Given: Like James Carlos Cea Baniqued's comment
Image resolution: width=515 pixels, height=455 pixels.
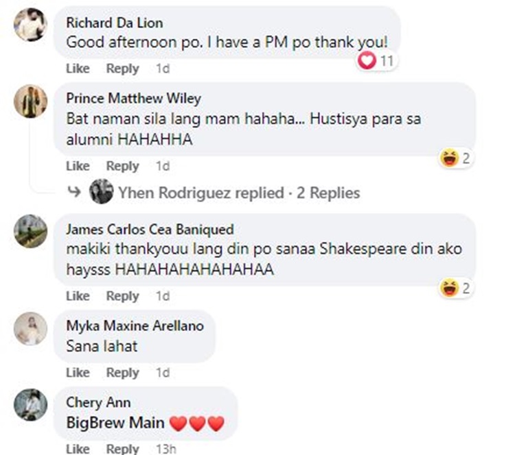Looking at the screenshot, I should (x=78, y=296).
